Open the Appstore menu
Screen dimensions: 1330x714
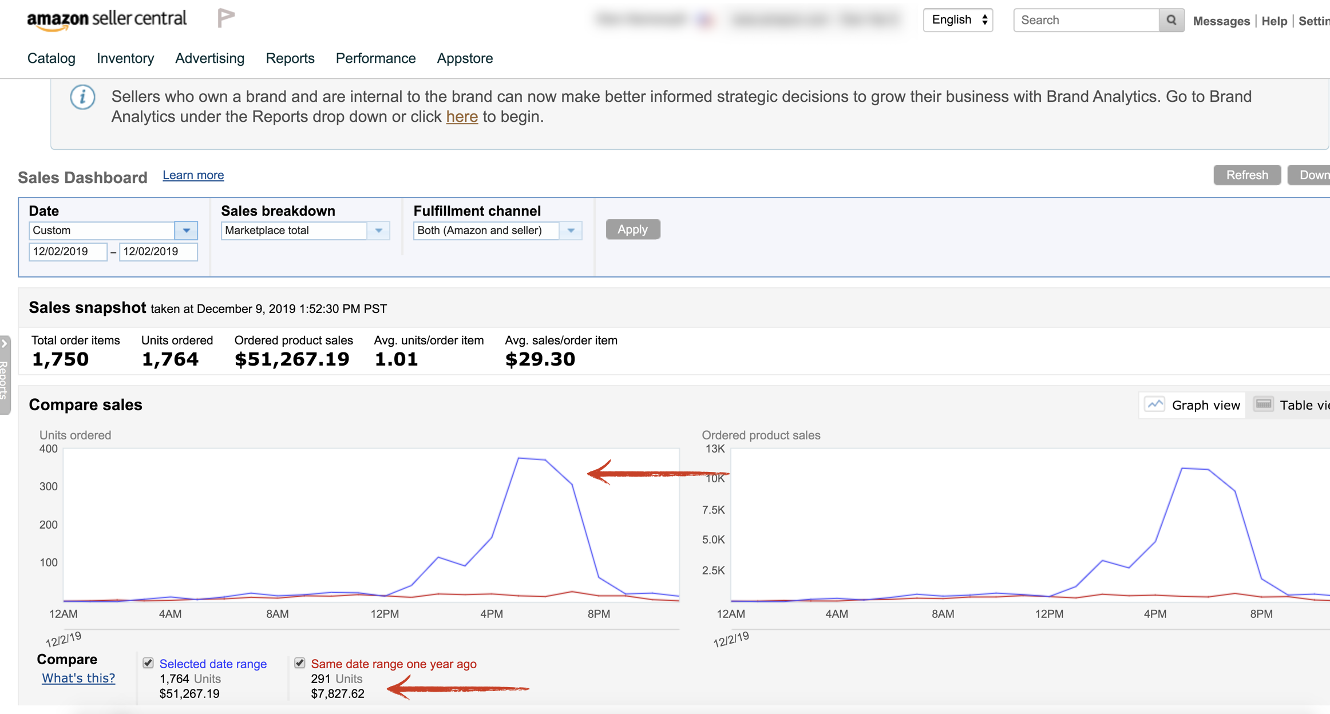coord(465,58)
